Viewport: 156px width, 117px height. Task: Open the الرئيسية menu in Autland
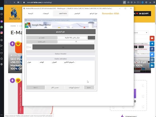point(31,14)
